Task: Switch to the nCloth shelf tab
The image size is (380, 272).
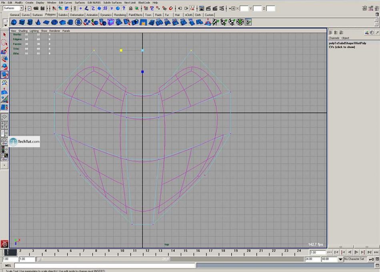Action: (188, 15)
